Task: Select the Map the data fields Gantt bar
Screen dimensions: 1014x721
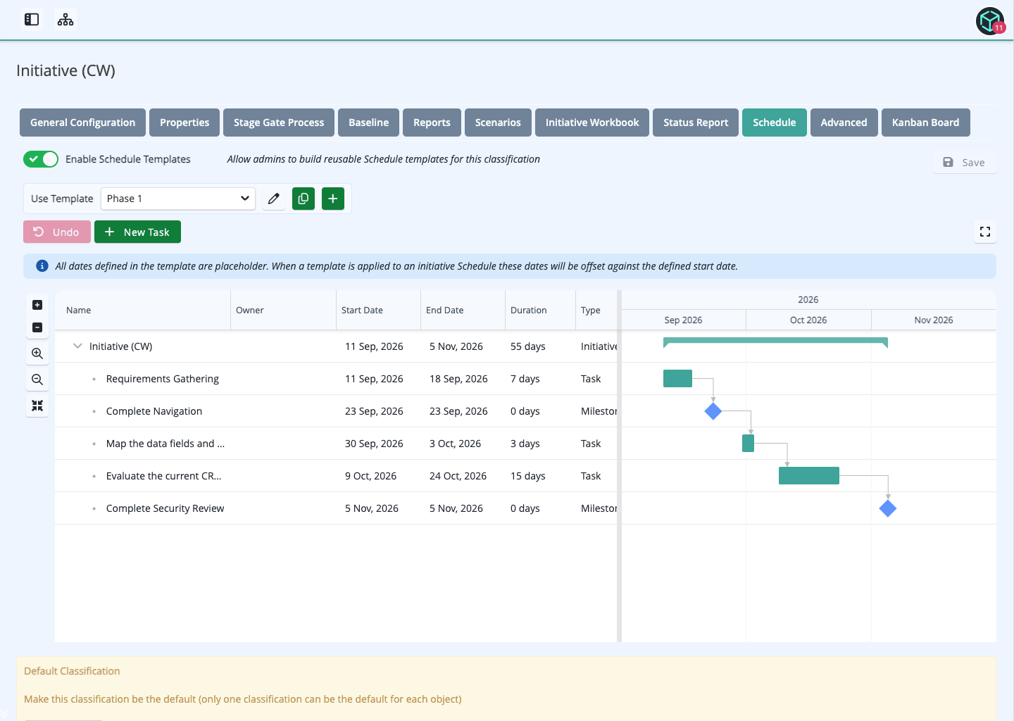Action: tap(748, 444)
